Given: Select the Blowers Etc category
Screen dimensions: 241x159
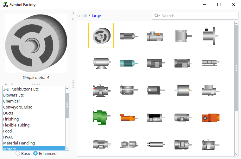Looking at the screenshot, I should pos(34,95).
